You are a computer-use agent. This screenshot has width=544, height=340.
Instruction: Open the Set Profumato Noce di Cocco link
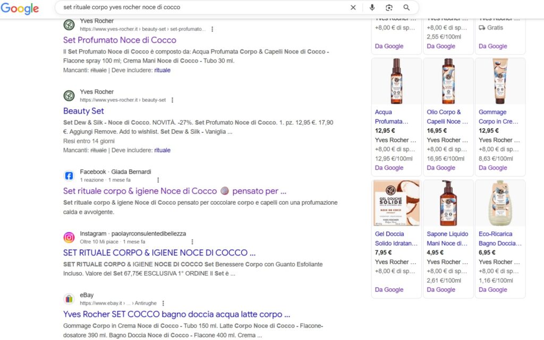(120, 40)
